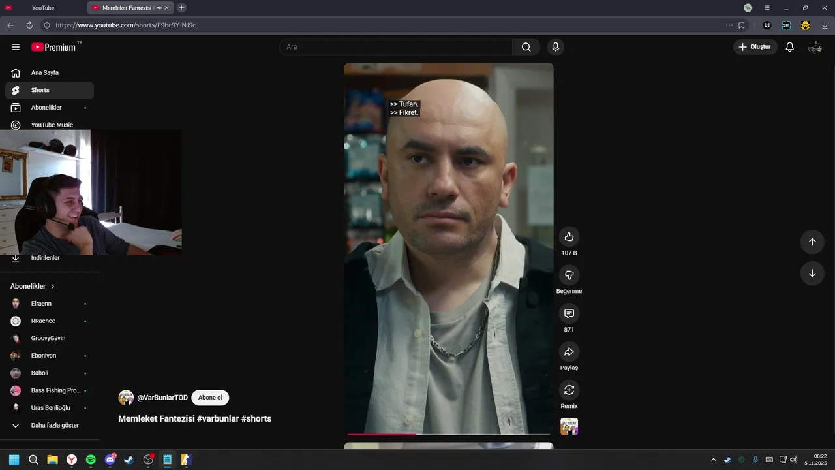The height and width of the screenshot is (470, 835).
Task: Open account avatar menu on YouTube
Action: click(x=815, y=47)
